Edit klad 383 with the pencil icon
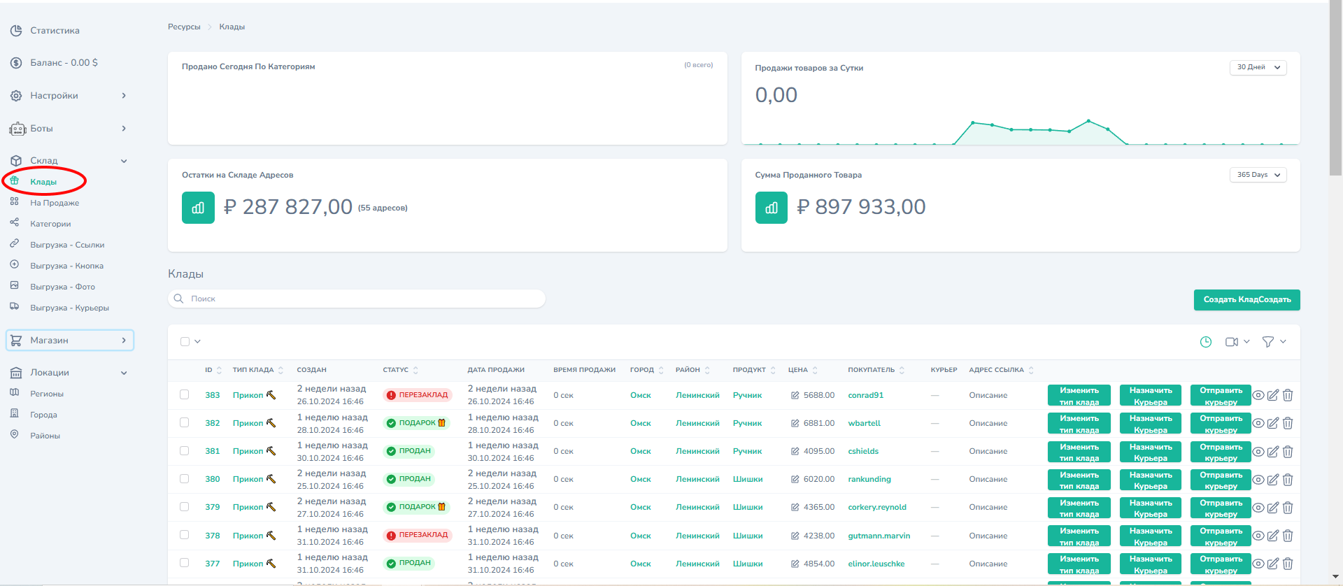Image resolution: width=1343 pixels, height=586 pixels. click(1273, 395)
